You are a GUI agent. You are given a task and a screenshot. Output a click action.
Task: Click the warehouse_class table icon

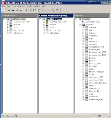click(x=87, y=99)
